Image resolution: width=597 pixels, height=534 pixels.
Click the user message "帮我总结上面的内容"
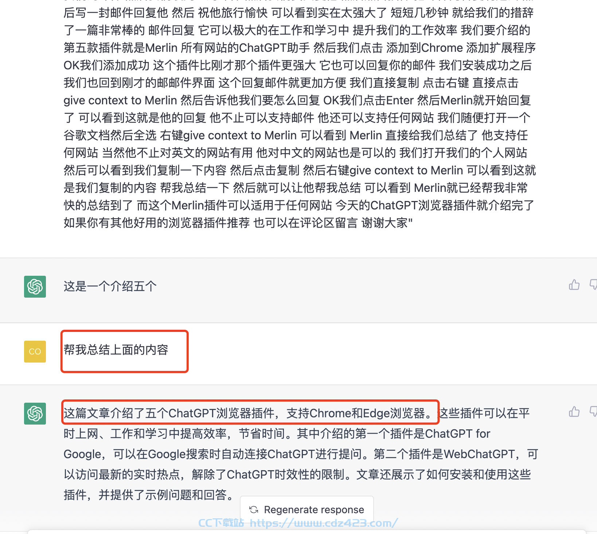pyautogui.click(x=116, y=350)
